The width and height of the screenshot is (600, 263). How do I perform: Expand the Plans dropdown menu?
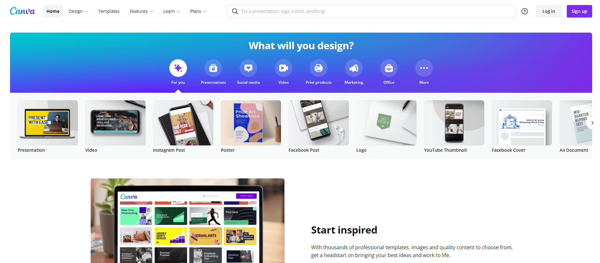pyautogui.click(x=198, y=11)
